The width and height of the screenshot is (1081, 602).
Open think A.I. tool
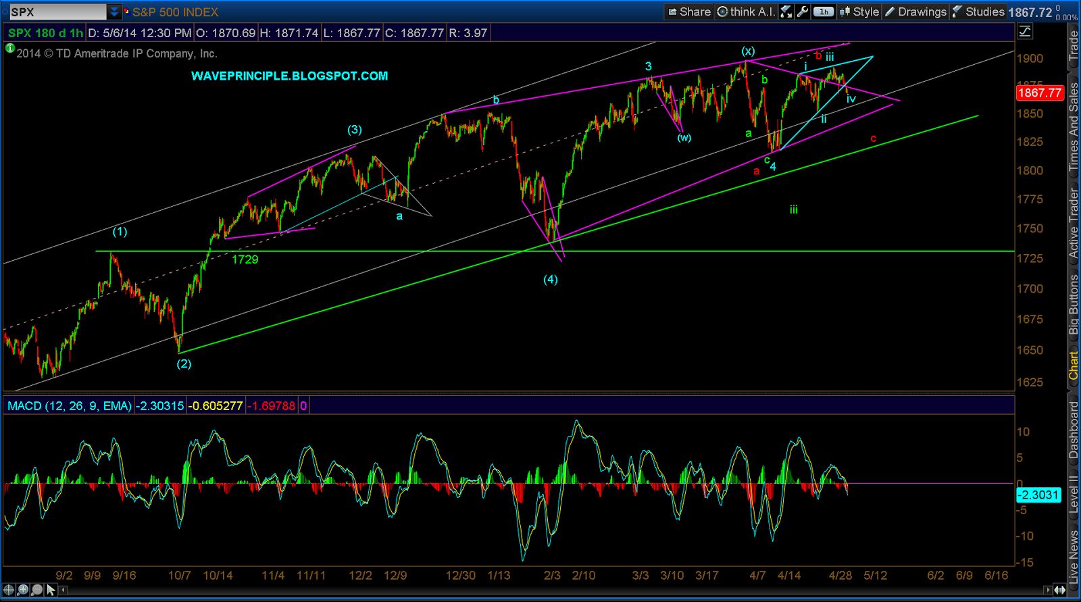tap(746, 11)
